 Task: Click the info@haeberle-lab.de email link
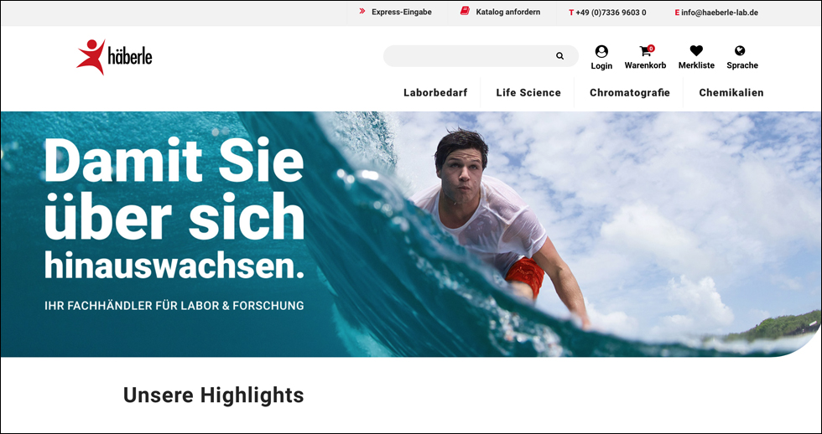click(720, 13)
